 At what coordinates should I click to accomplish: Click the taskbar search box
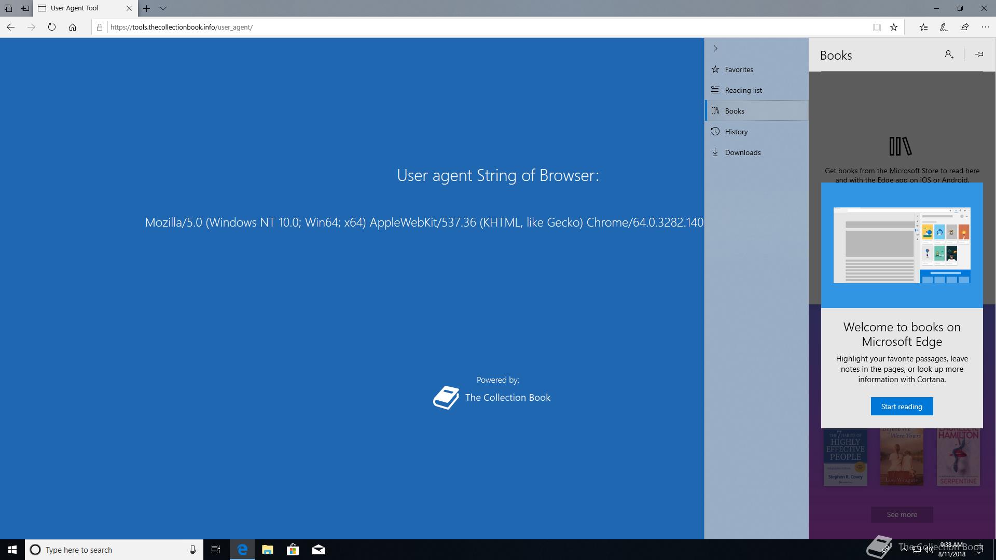click(114, 550)
